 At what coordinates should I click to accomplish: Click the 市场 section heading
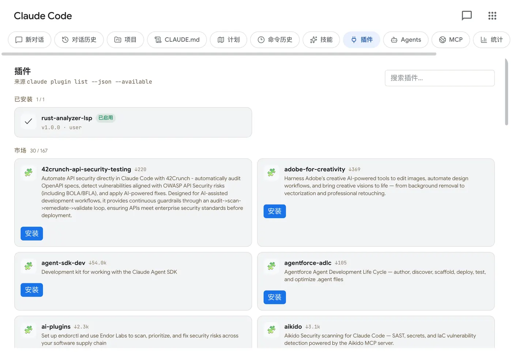(20, 150)
